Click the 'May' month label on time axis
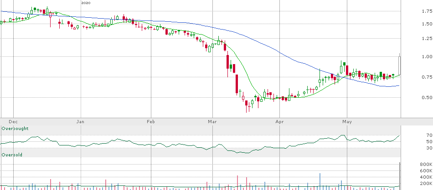The width and height of the screenshot is (433, 190). click(347, 122)
